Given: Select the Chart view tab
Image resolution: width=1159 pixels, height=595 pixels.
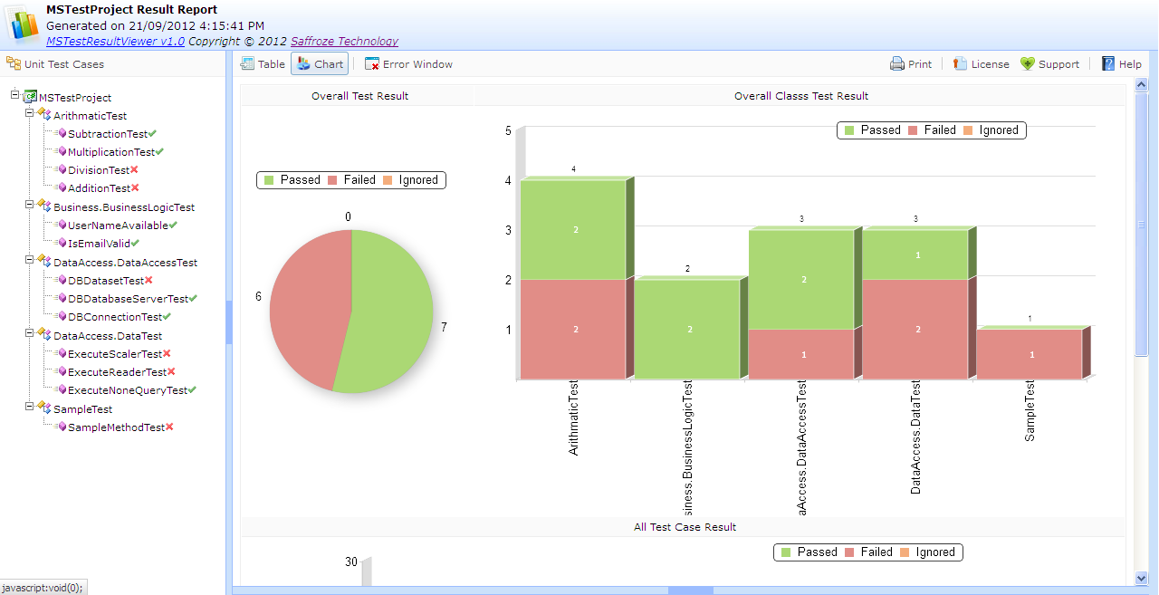Looking at the screenshot, I should point(319,63).
